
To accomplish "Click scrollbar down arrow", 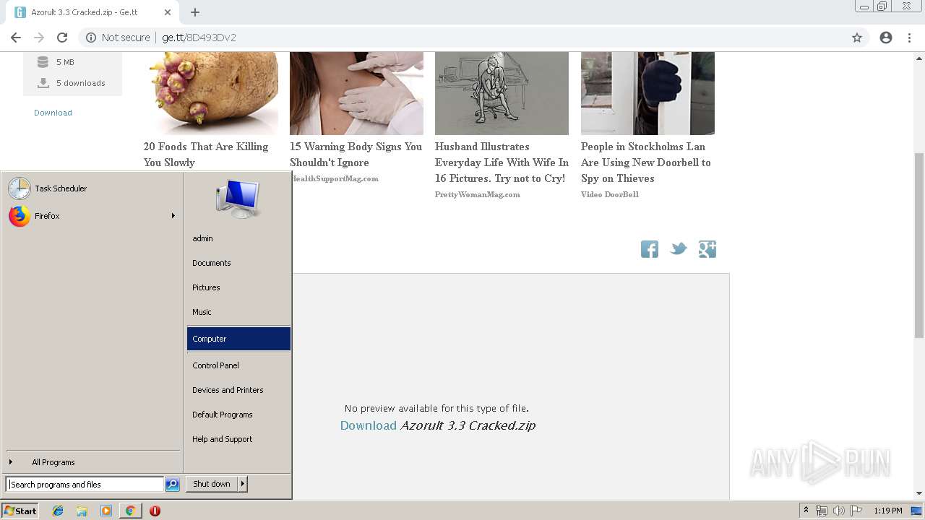I will point(919,493).
